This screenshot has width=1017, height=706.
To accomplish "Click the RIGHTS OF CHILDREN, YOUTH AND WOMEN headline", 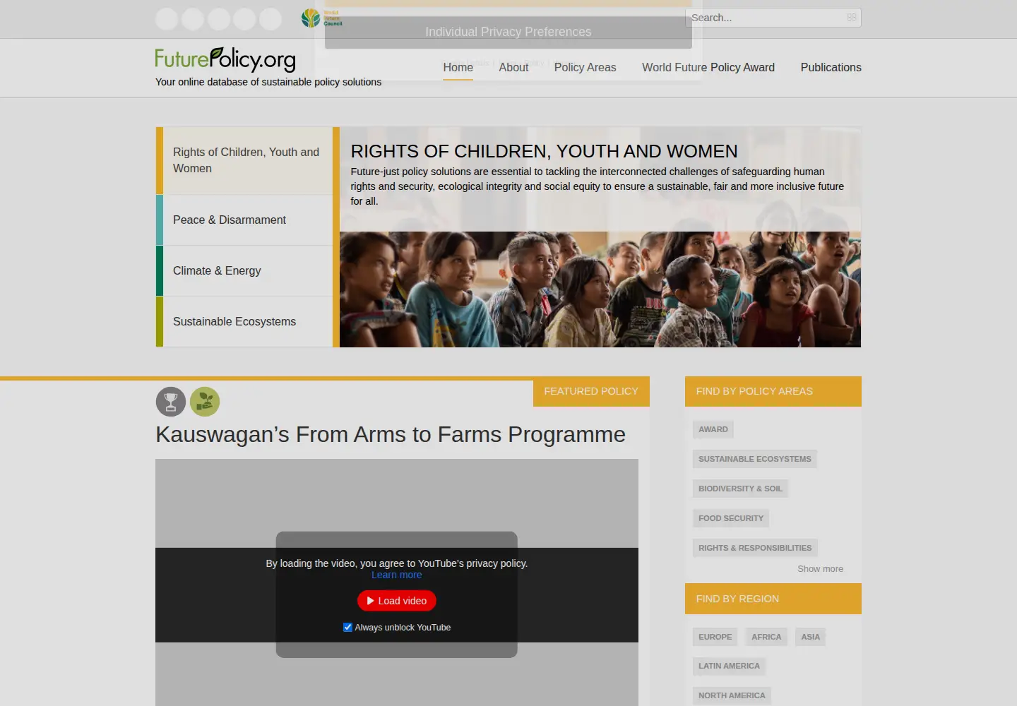I will 544,151.
